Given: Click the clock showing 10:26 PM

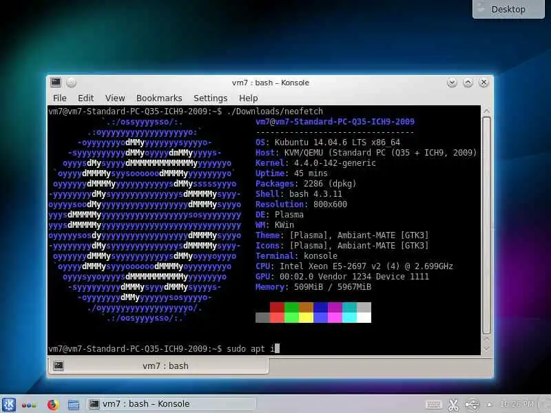Looking at the screenshot, I should point(517,404).
